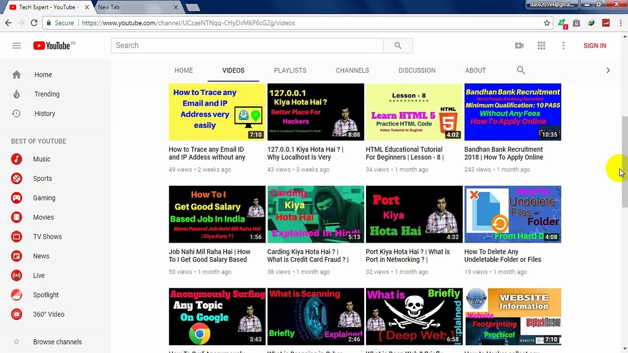The image size is (628, 353).
Task: Open Bandhan Bank Recruitment 2018 title
Action: [504, 153]
